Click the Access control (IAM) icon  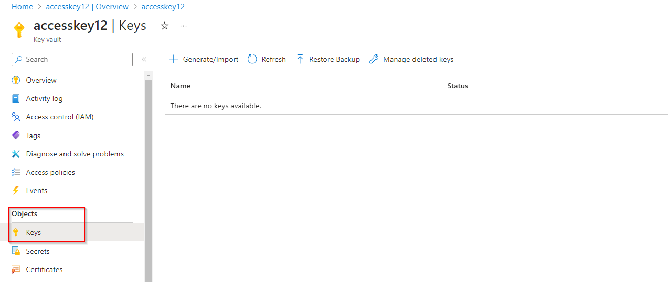click(16, 117)
